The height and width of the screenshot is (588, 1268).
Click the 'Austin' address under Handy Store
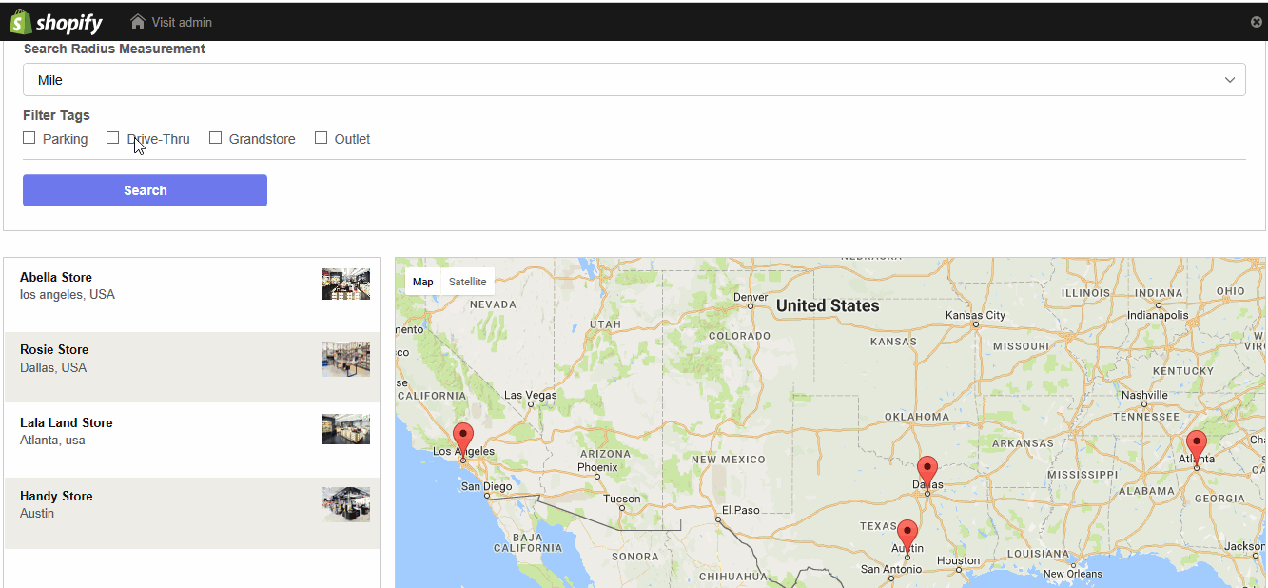click(37, 514)
